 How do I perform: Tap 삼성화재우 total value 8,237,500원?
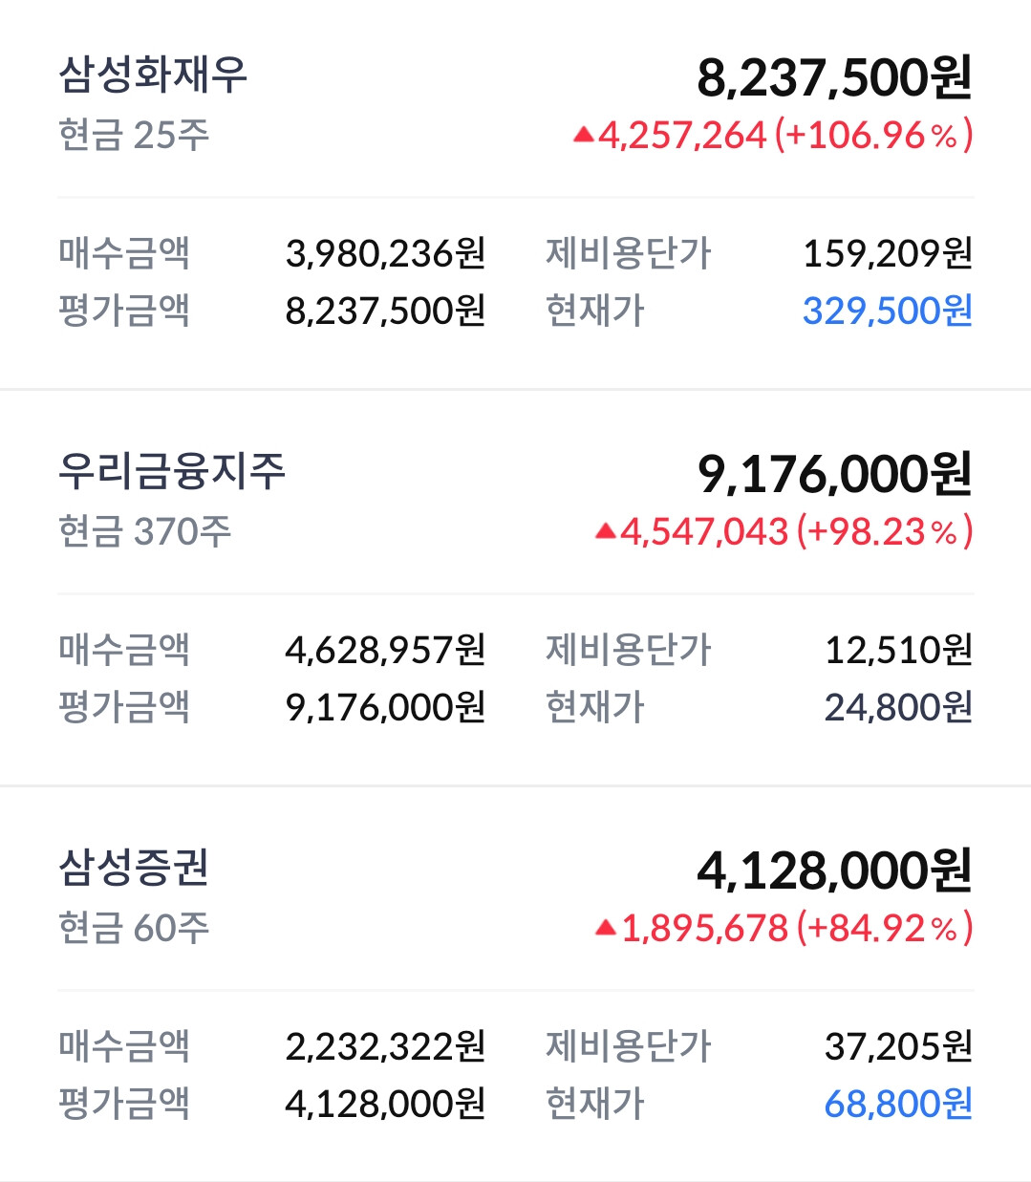834,77
